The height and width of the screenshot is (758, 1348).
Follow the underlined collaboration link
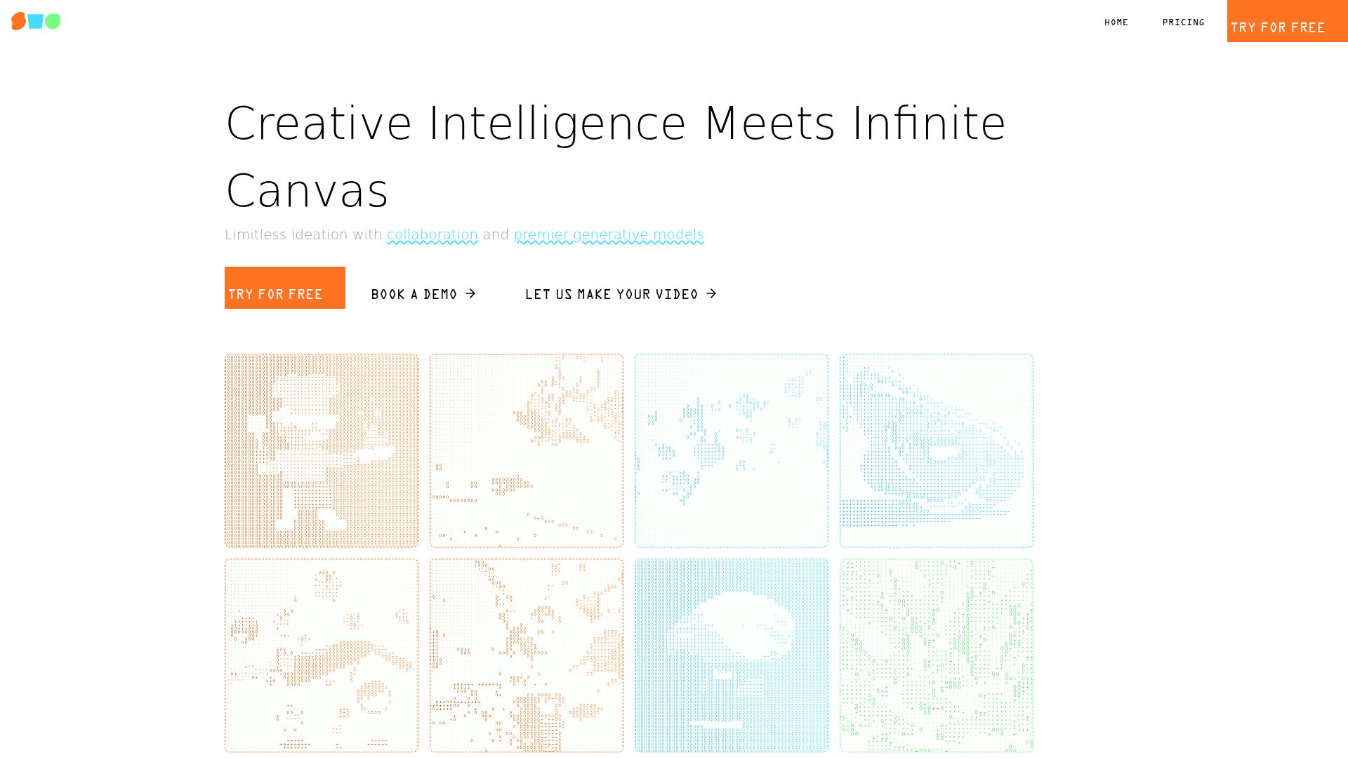pyautogui.click(x=432, y=234)
